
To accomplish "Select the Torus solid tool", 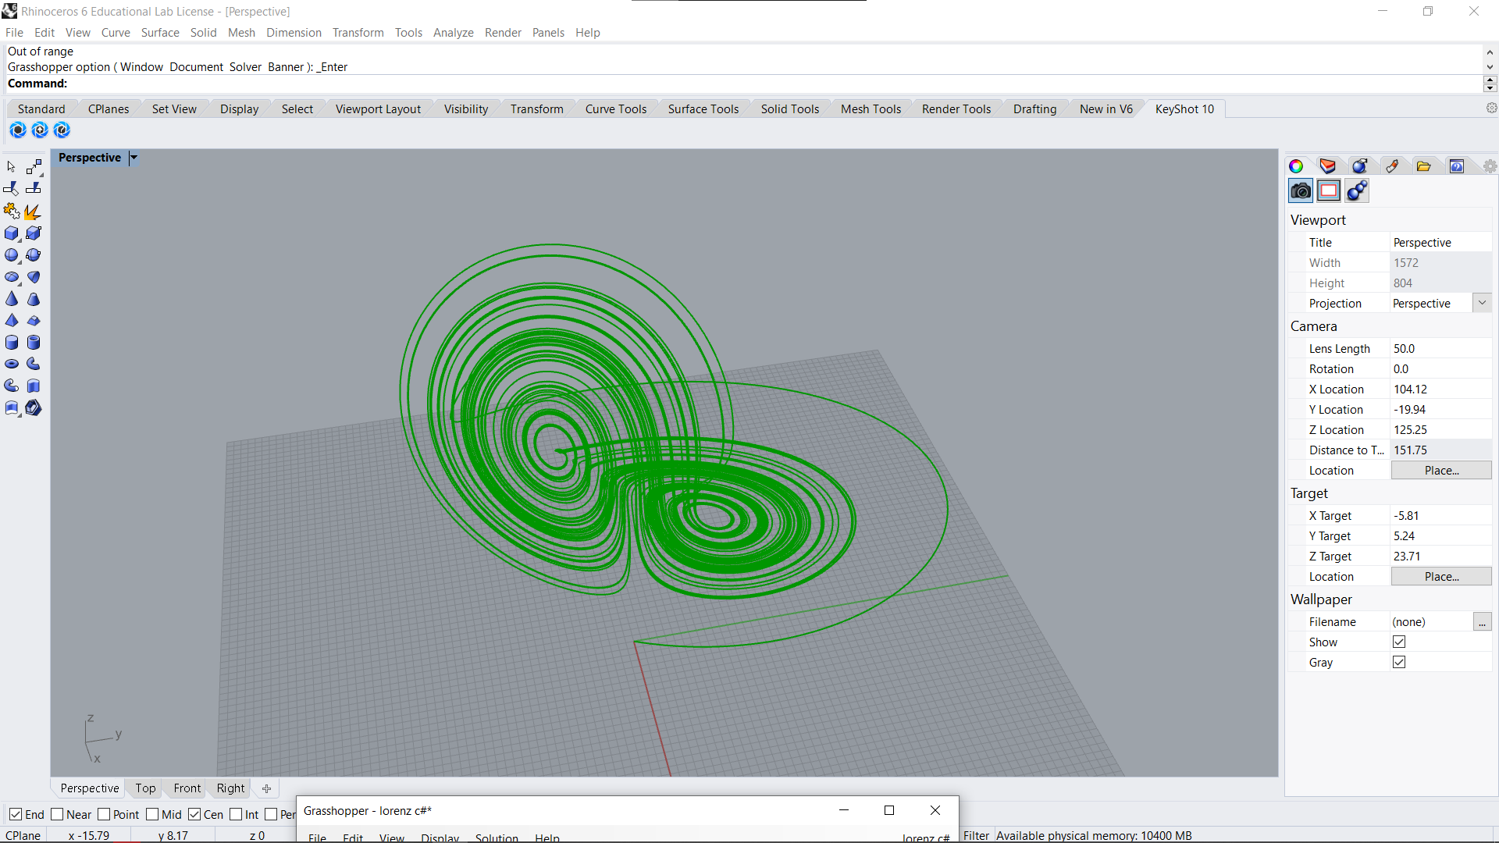I will point(12,364).
